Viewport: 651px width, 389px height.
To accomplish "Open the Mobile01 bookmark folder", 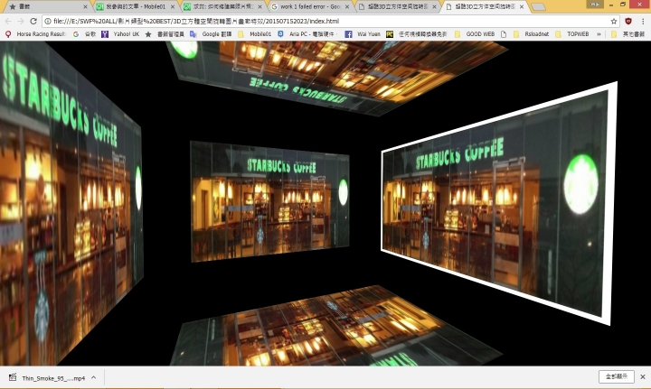I will point(254,34).
